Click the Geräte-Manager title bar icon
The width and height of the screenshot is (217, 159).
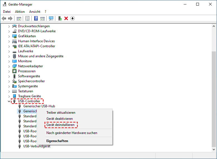click(x=4, y=4)
